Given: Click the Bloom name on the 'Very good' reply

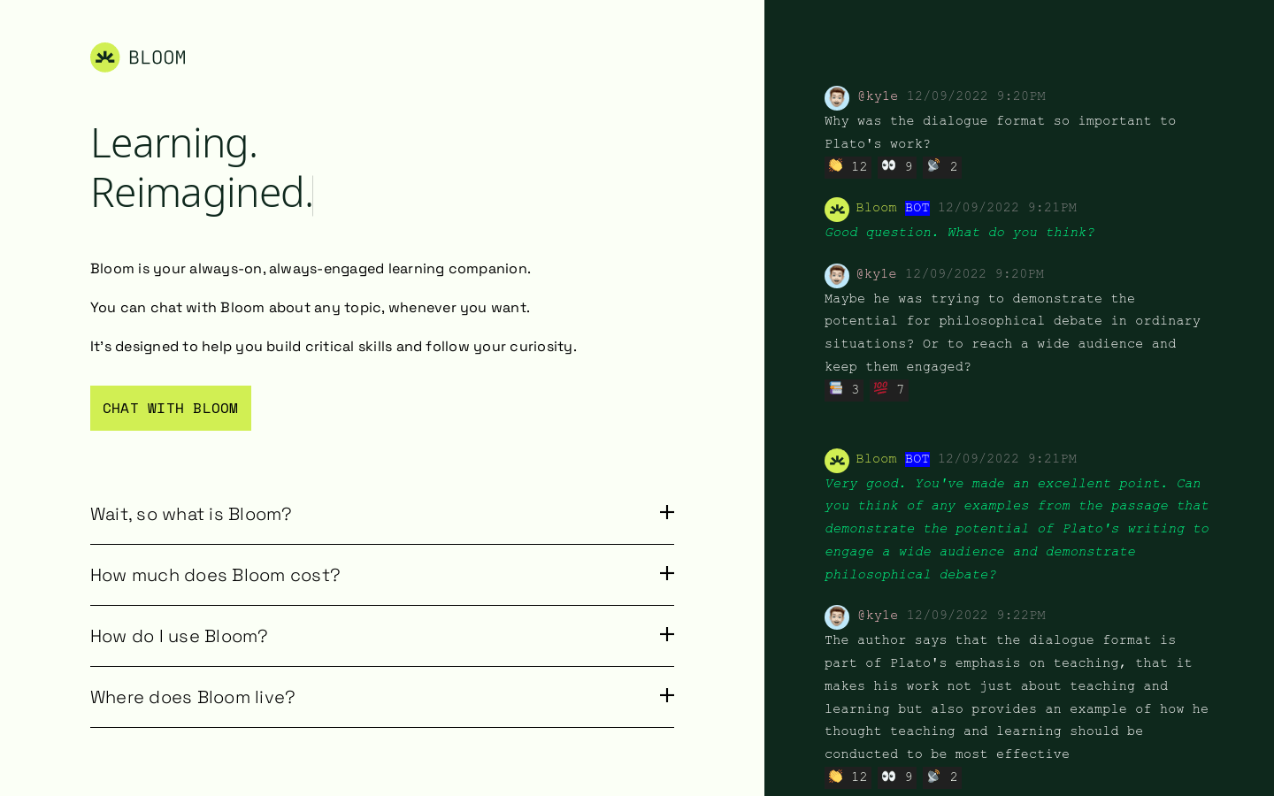Looking at the screenshot, I should (876, 458).
